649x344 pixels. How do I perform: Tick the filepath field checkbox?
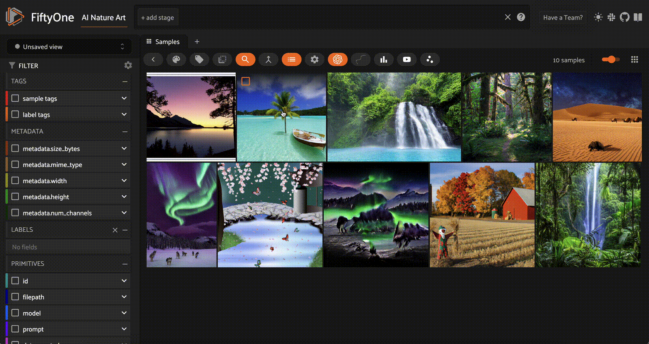tap(15, 297)
